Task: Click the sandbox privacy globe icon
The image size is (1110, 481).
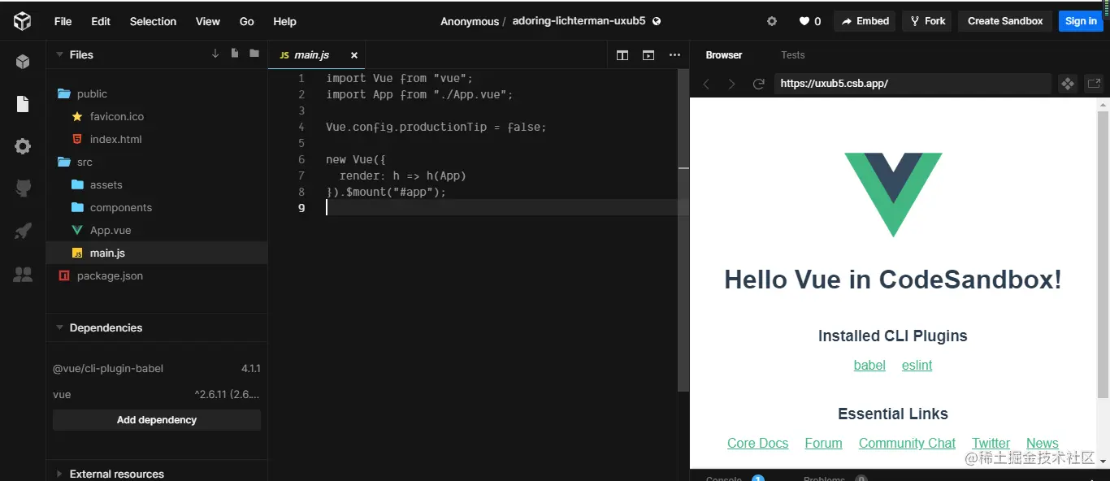Action: click(657, 21)
